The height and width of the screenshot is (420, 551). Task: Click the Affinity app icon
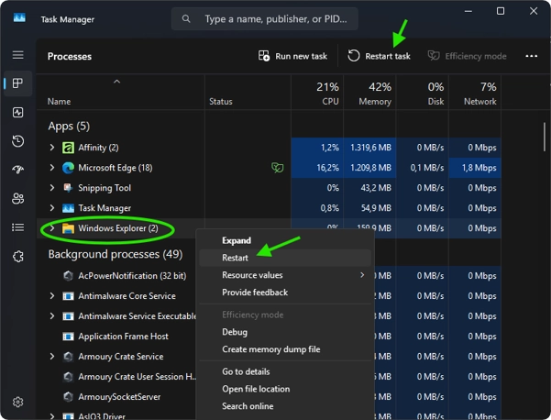point(68,148)
